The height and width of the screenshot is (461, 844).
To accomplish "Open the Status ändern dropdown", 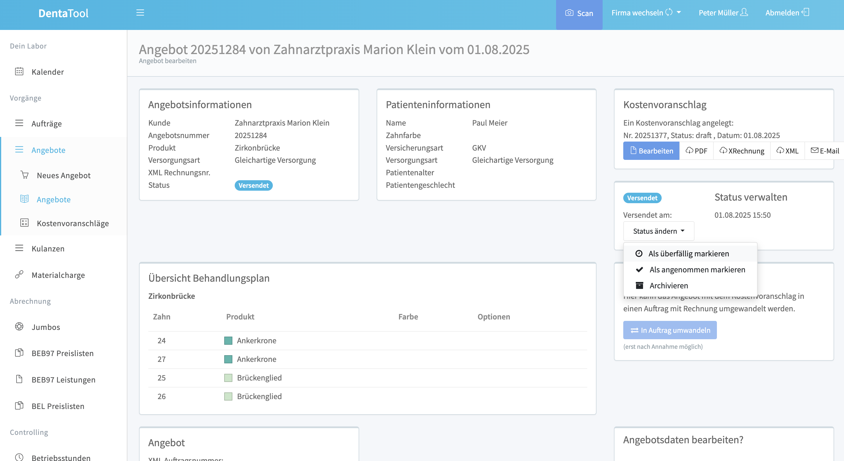I will click(658, 231).
